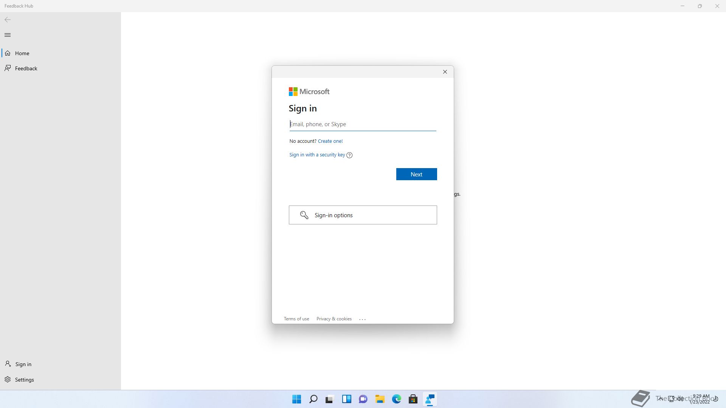
Task: Click Feedback Hub taskbar icon
Action: point(430,399)
